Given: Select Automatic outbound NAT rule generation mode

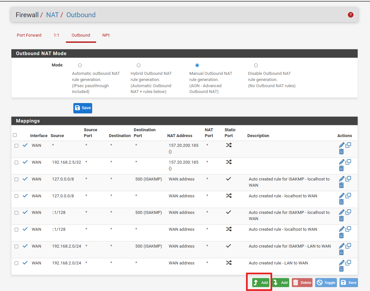Looking at the screenshot, I should (x=80, y=65).
